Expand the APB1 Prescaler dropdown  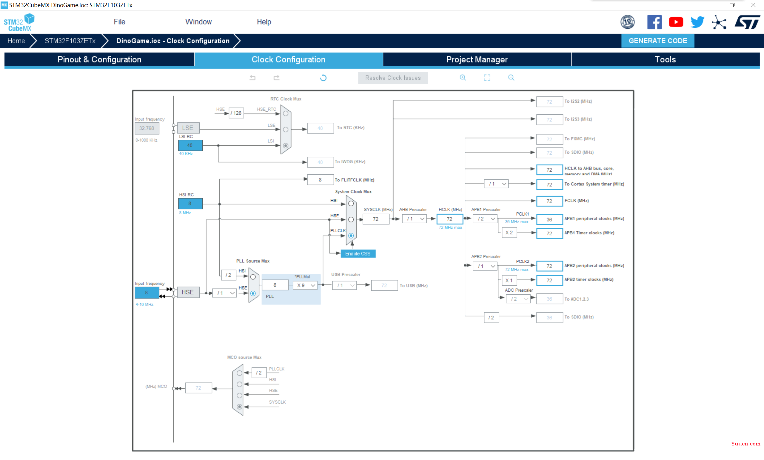tap(487, 218)
